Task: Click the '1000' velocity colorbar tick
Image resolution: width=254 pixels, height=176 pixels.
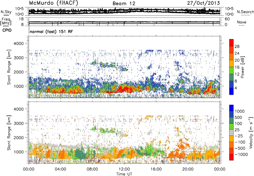Action: 239,111
